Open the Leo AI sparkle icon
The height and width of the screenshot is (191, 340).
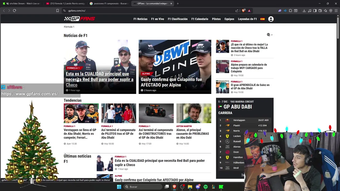point(325,11)
